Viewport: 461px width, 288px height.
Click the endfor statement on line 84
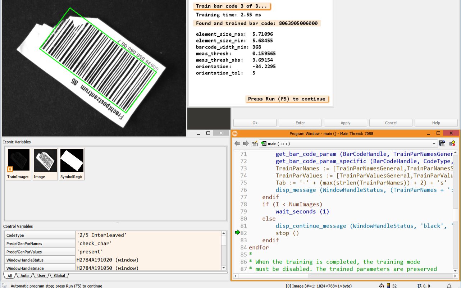(259, 247)
